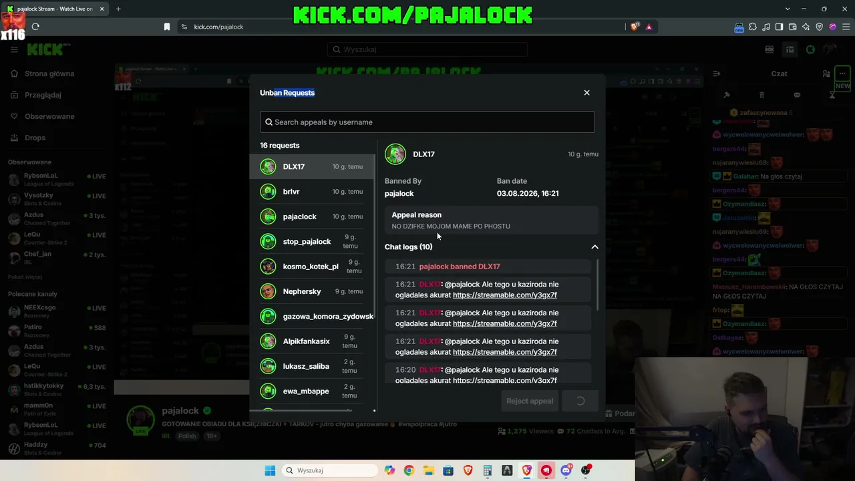Click the hourglass icon in chat toolbar
Viewport: 855px width, 481px height.
832,95
